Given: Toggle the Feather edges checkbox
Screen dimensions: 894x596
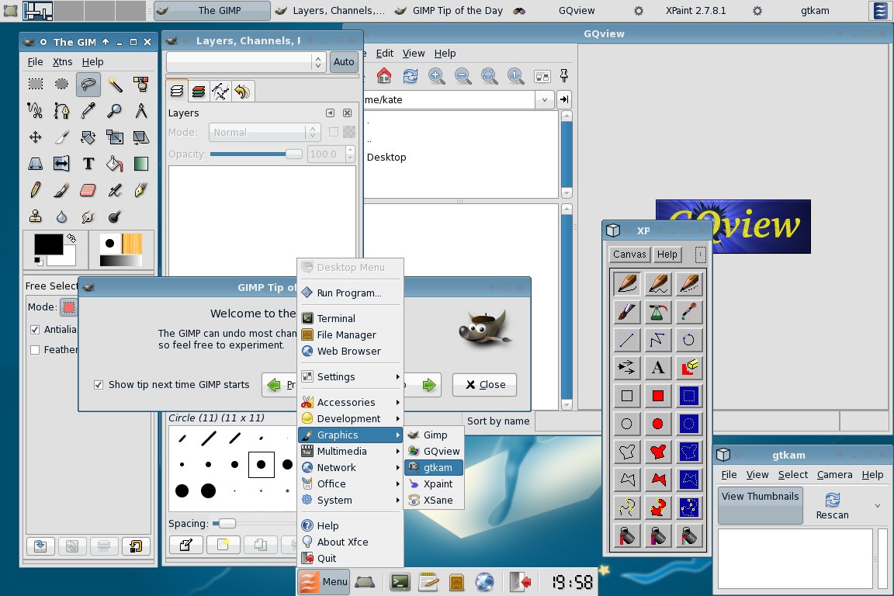Looking at the screenshot, I should [x=35, y=350].
